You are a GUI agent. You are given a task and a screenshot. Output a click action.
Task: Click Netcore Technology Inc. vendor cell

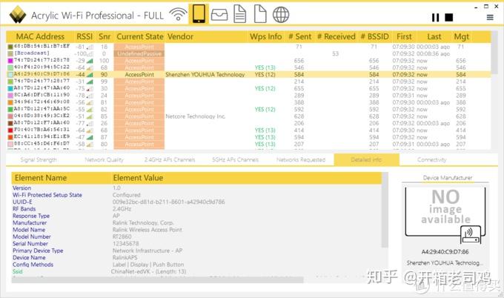pos(196,116)
